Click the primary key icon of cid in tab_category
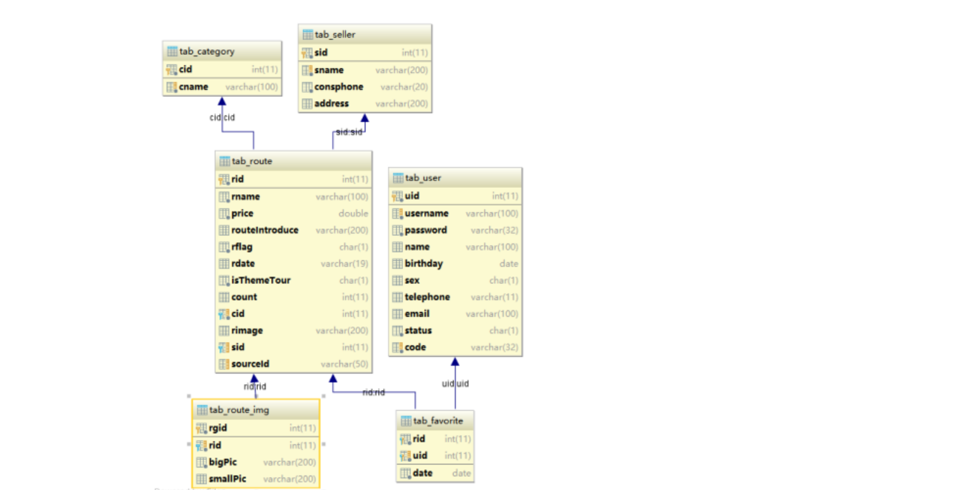Image resolution: width=969 pixels, height=490 pixels. 172,69
